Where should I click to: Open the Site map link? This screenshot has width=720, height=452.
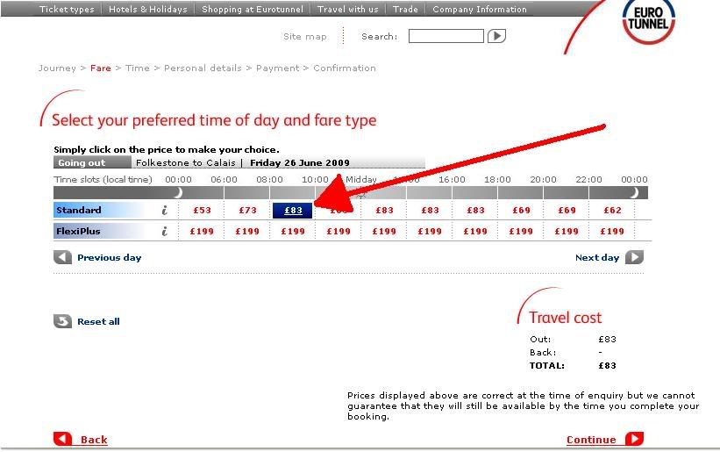(305, 36)
